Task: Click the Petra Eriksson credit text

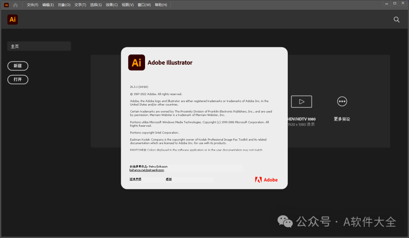Action: (158, 166)
